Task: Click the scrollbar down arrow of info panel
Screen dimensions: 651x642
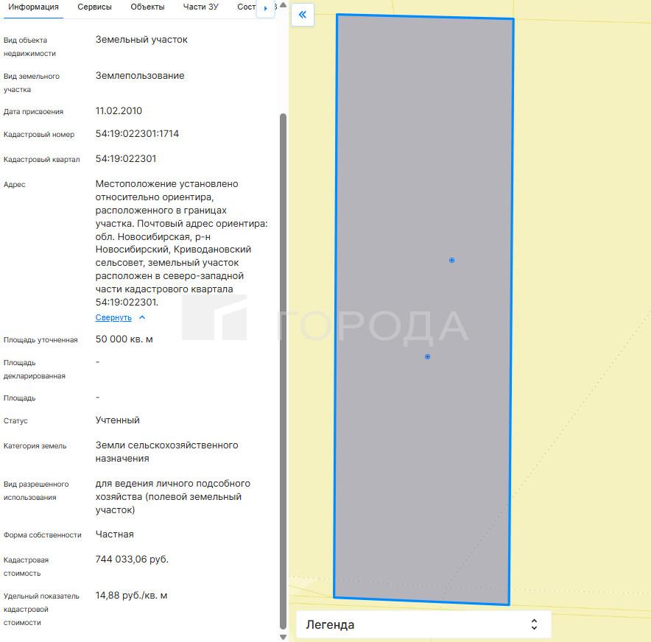Action: [284, 636]
